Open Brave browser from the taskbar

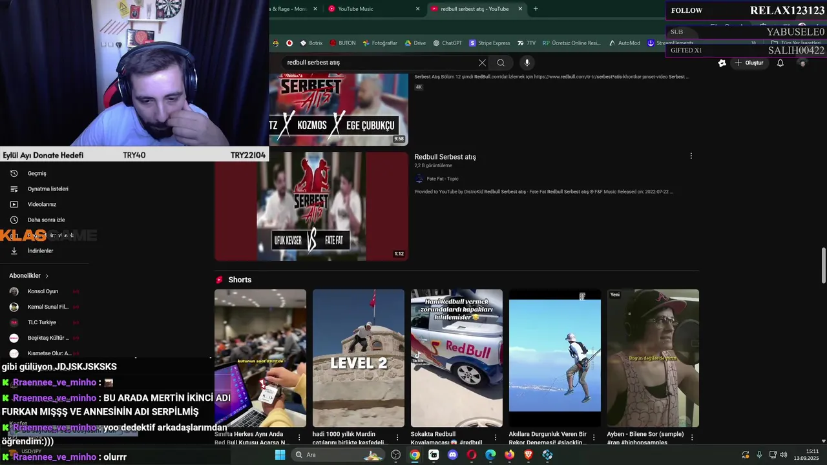click(529, 455)
